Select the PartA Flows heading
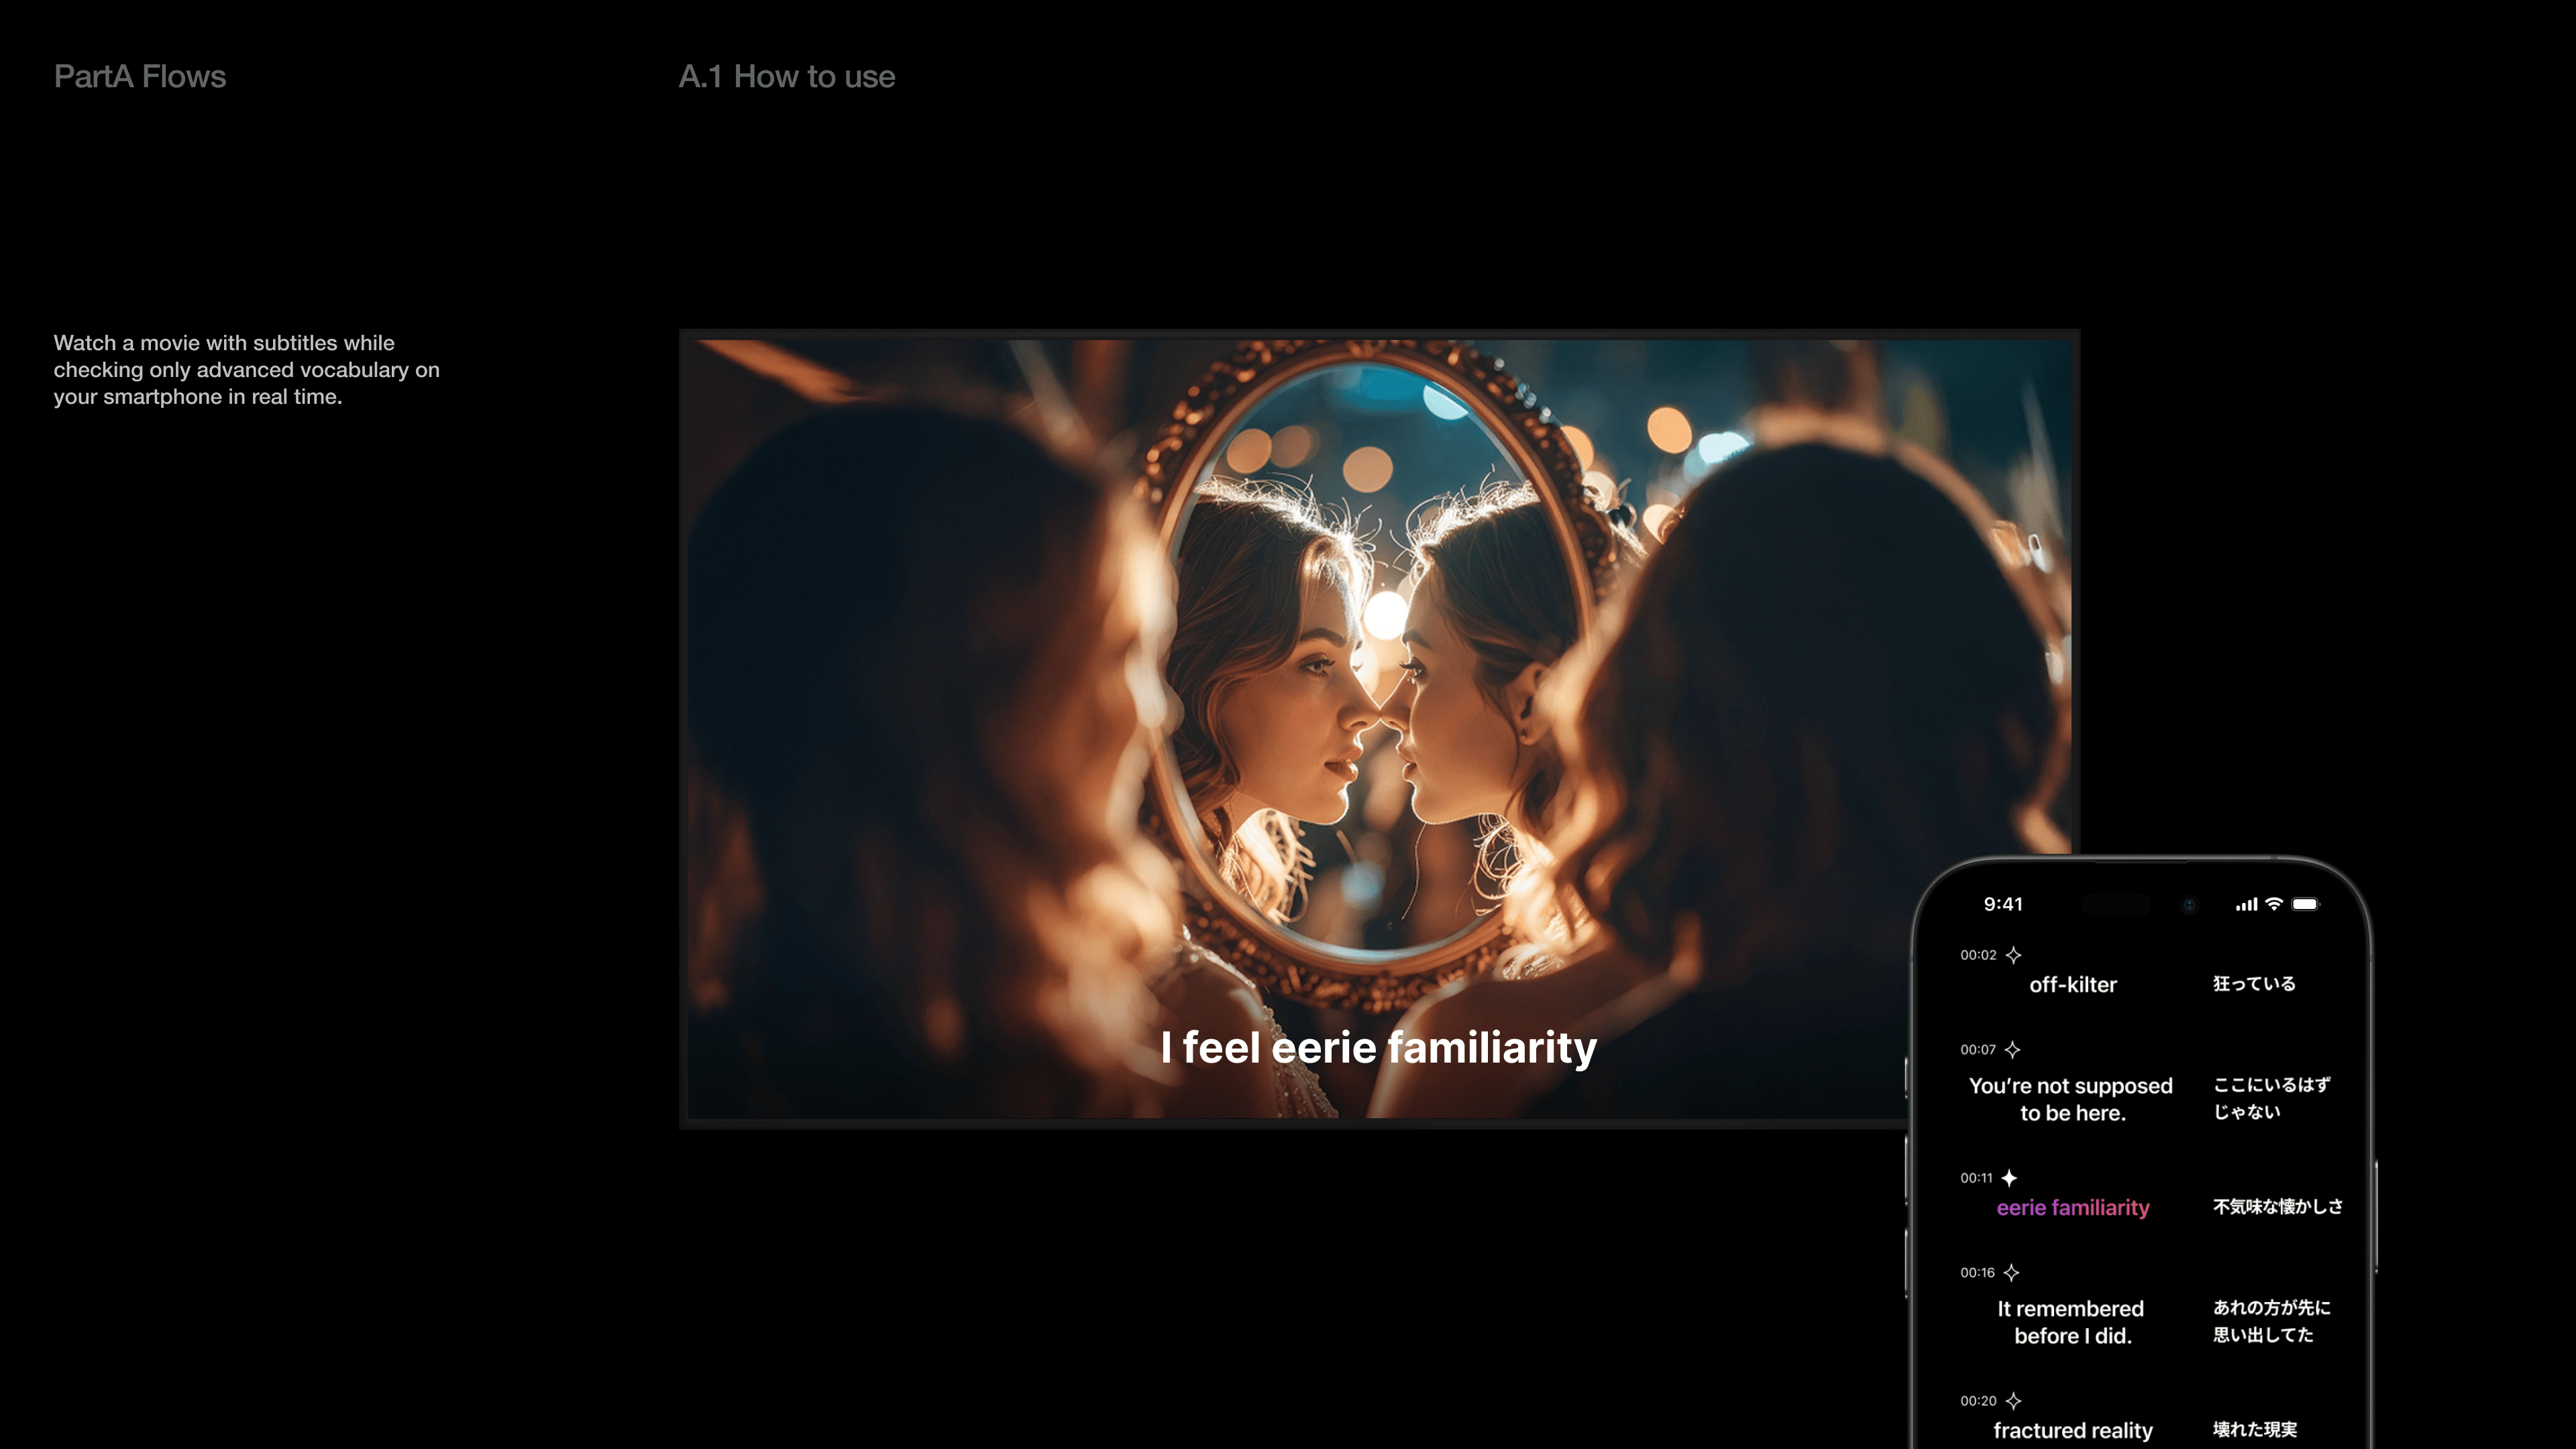2576x1449 pixels. pos(140,76)
